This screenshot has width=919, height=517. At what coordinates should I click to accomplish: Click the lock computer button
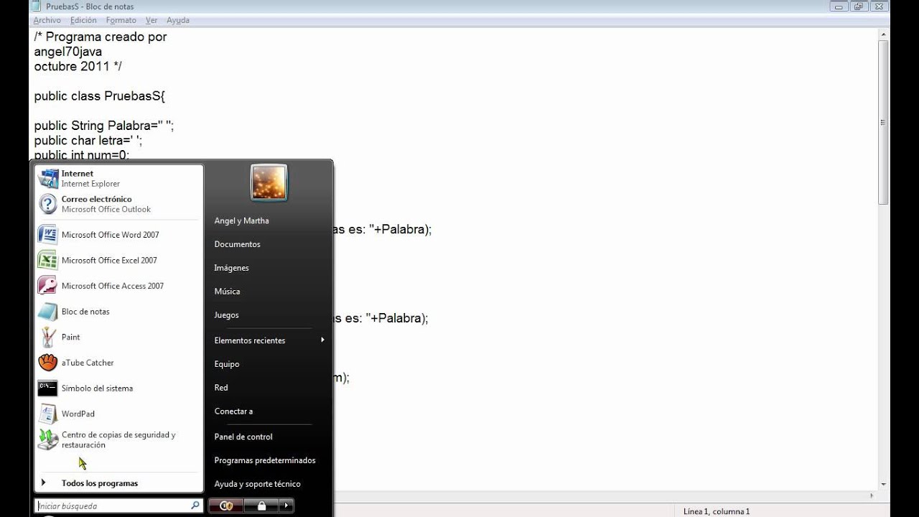[261, 506]
